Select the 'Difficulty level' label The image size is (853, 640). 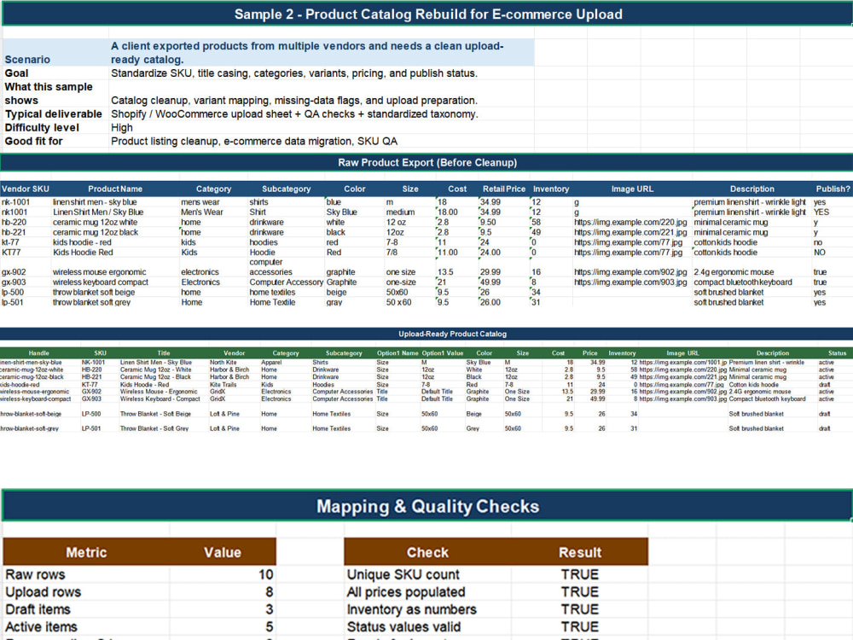point(42,127)
